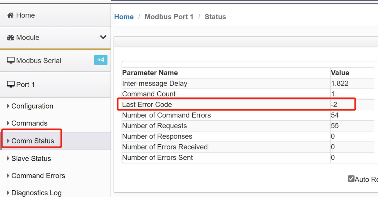Click the arrow icon beside Configuration

pyautogui.click(x=8, y=106)
